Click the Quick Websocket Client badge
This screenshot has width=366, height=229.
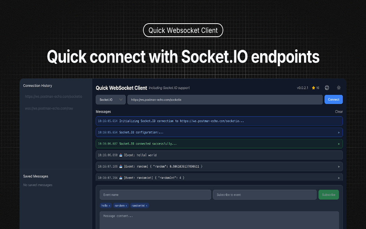[183, 30]
